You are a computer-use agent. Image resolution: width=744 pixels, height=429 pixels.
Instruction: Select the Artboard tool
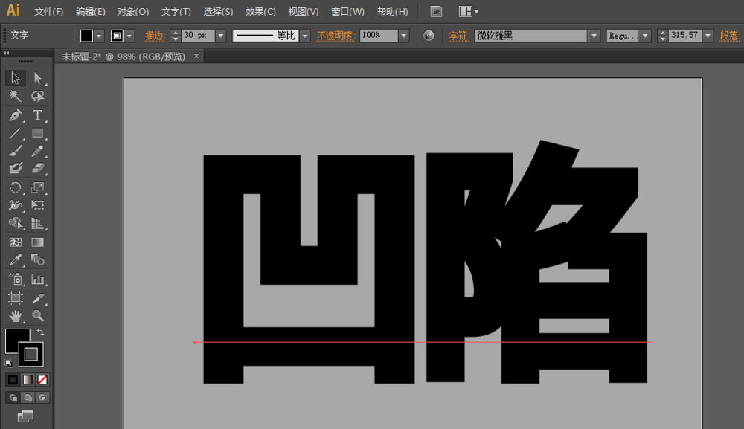15,297
